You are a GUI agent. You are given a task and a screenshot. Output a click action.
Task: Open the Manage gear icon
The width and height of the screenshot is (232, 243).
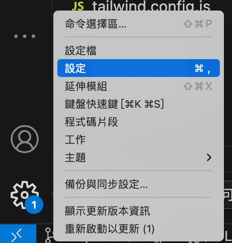pyautogui.click(x=23, y=195)
